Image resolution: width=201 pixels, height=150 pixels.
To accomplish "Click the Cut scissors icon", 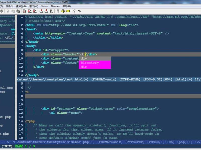I will click(x=8, y=11).
